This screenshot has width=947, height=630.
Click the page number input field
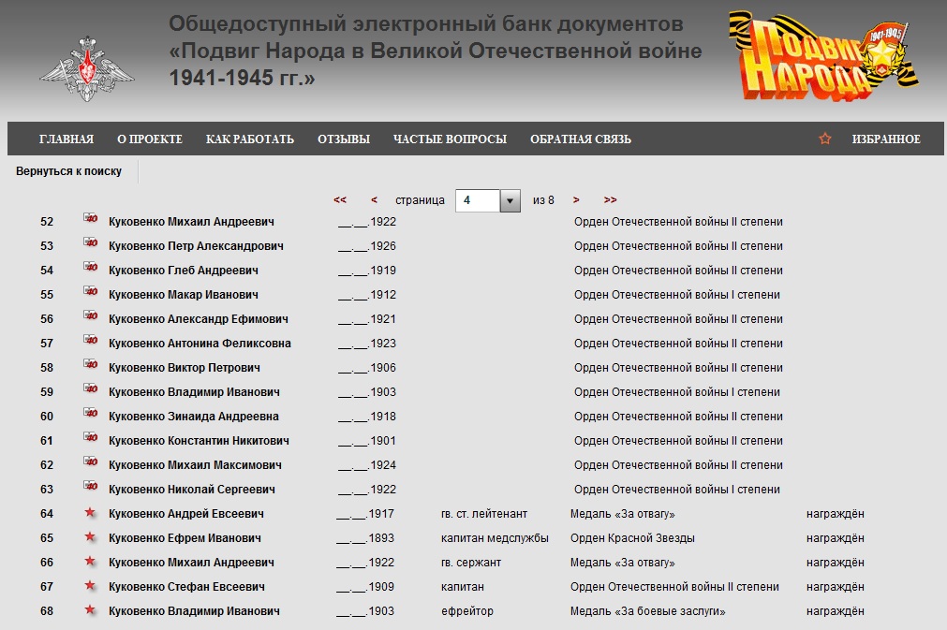click(477, 200)
